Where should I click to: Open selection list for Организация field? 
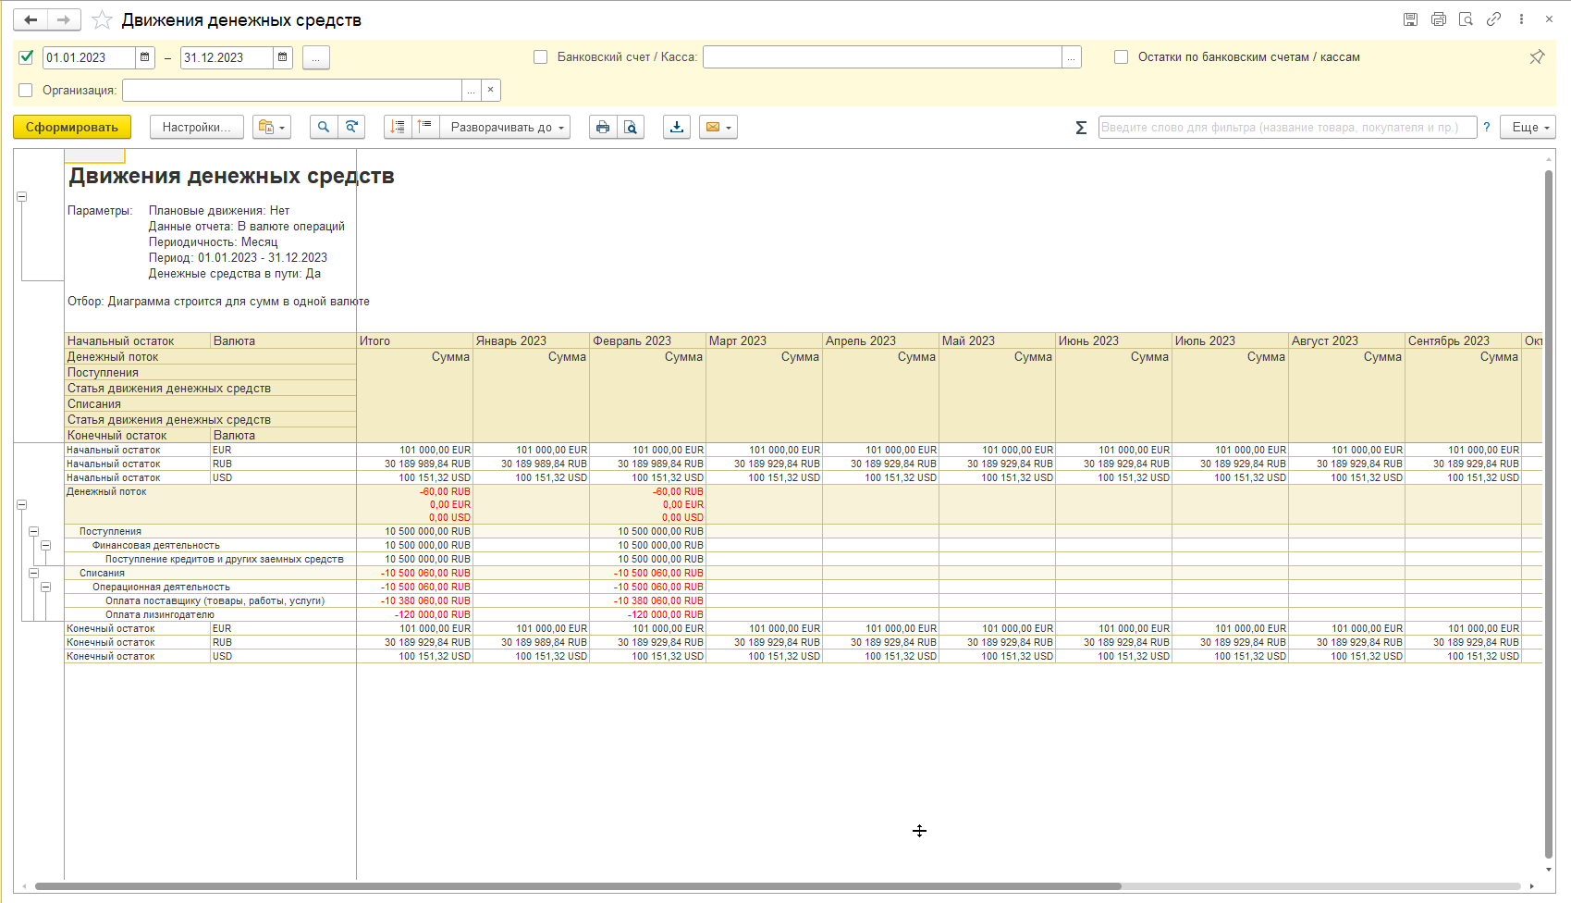click(472, 90)
